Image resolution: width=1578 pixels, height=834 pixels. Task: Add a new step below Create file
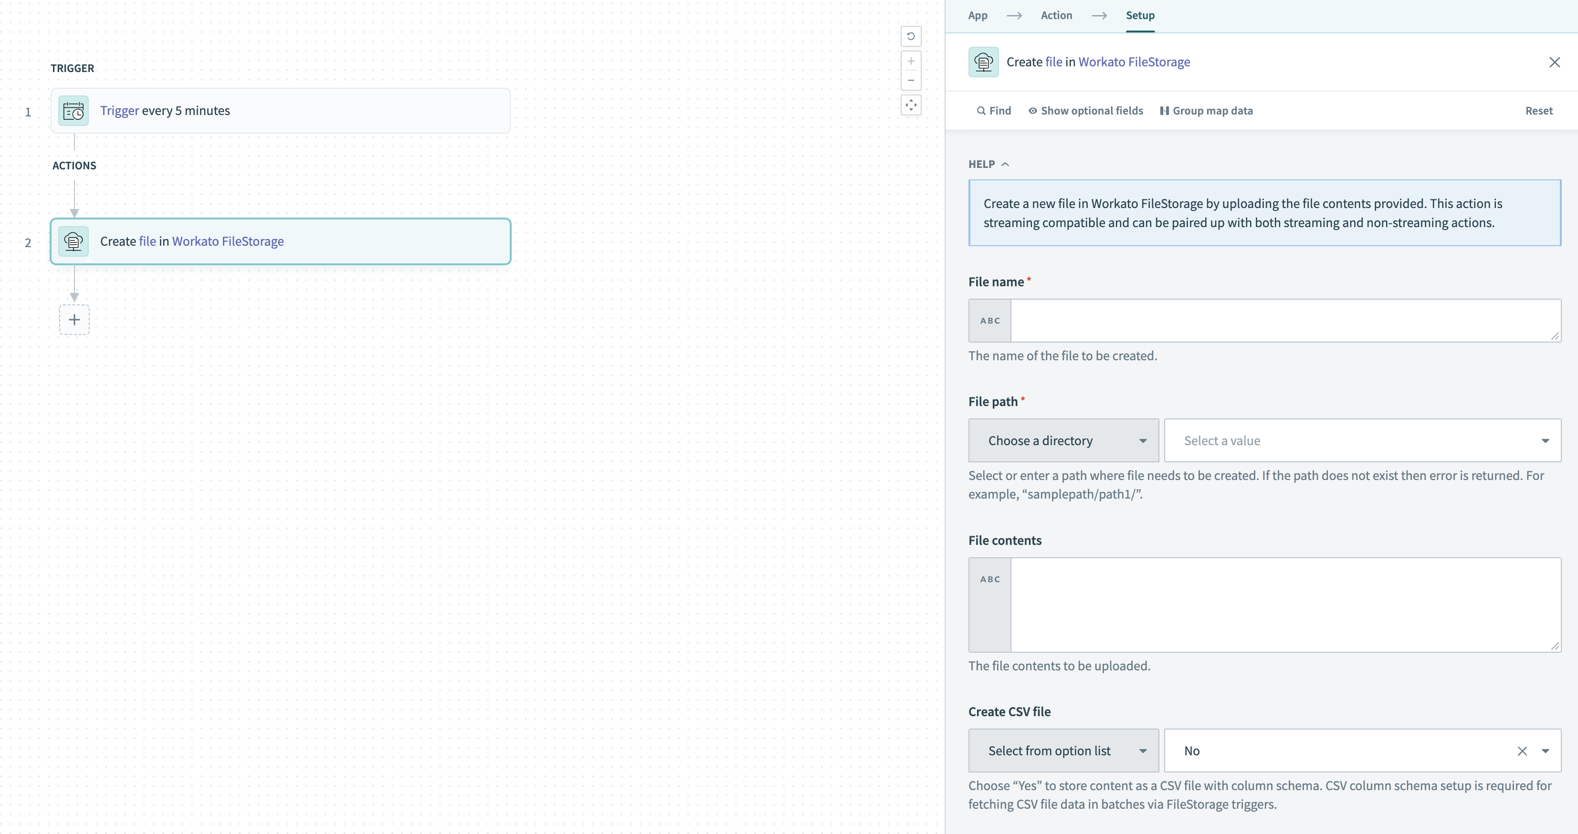point(74,319)
